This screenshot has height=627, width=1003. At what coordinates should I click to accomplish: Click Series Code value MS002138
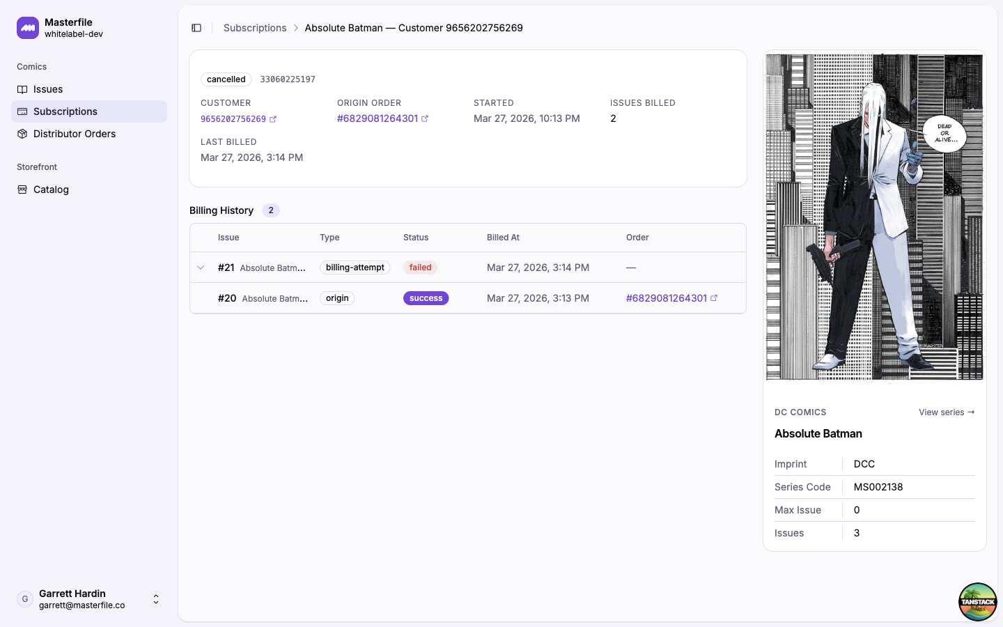click(878, 487)
